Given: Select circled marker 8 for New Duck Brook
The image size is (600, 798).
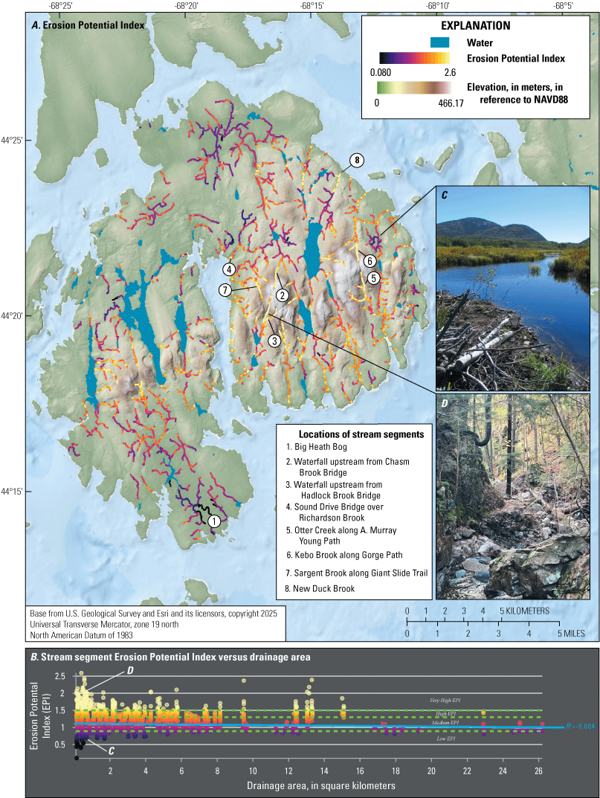Looking at the screenshot, I should (x=357, y=160).
